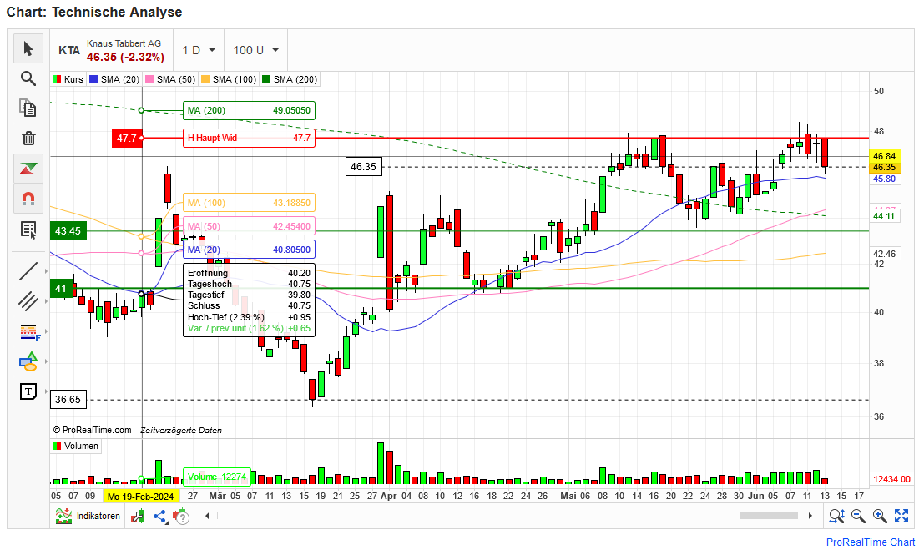Toggle the magnet snap mode
This screenshot has width=919, height=550.
pyautogui.click(x=28, y=199)
